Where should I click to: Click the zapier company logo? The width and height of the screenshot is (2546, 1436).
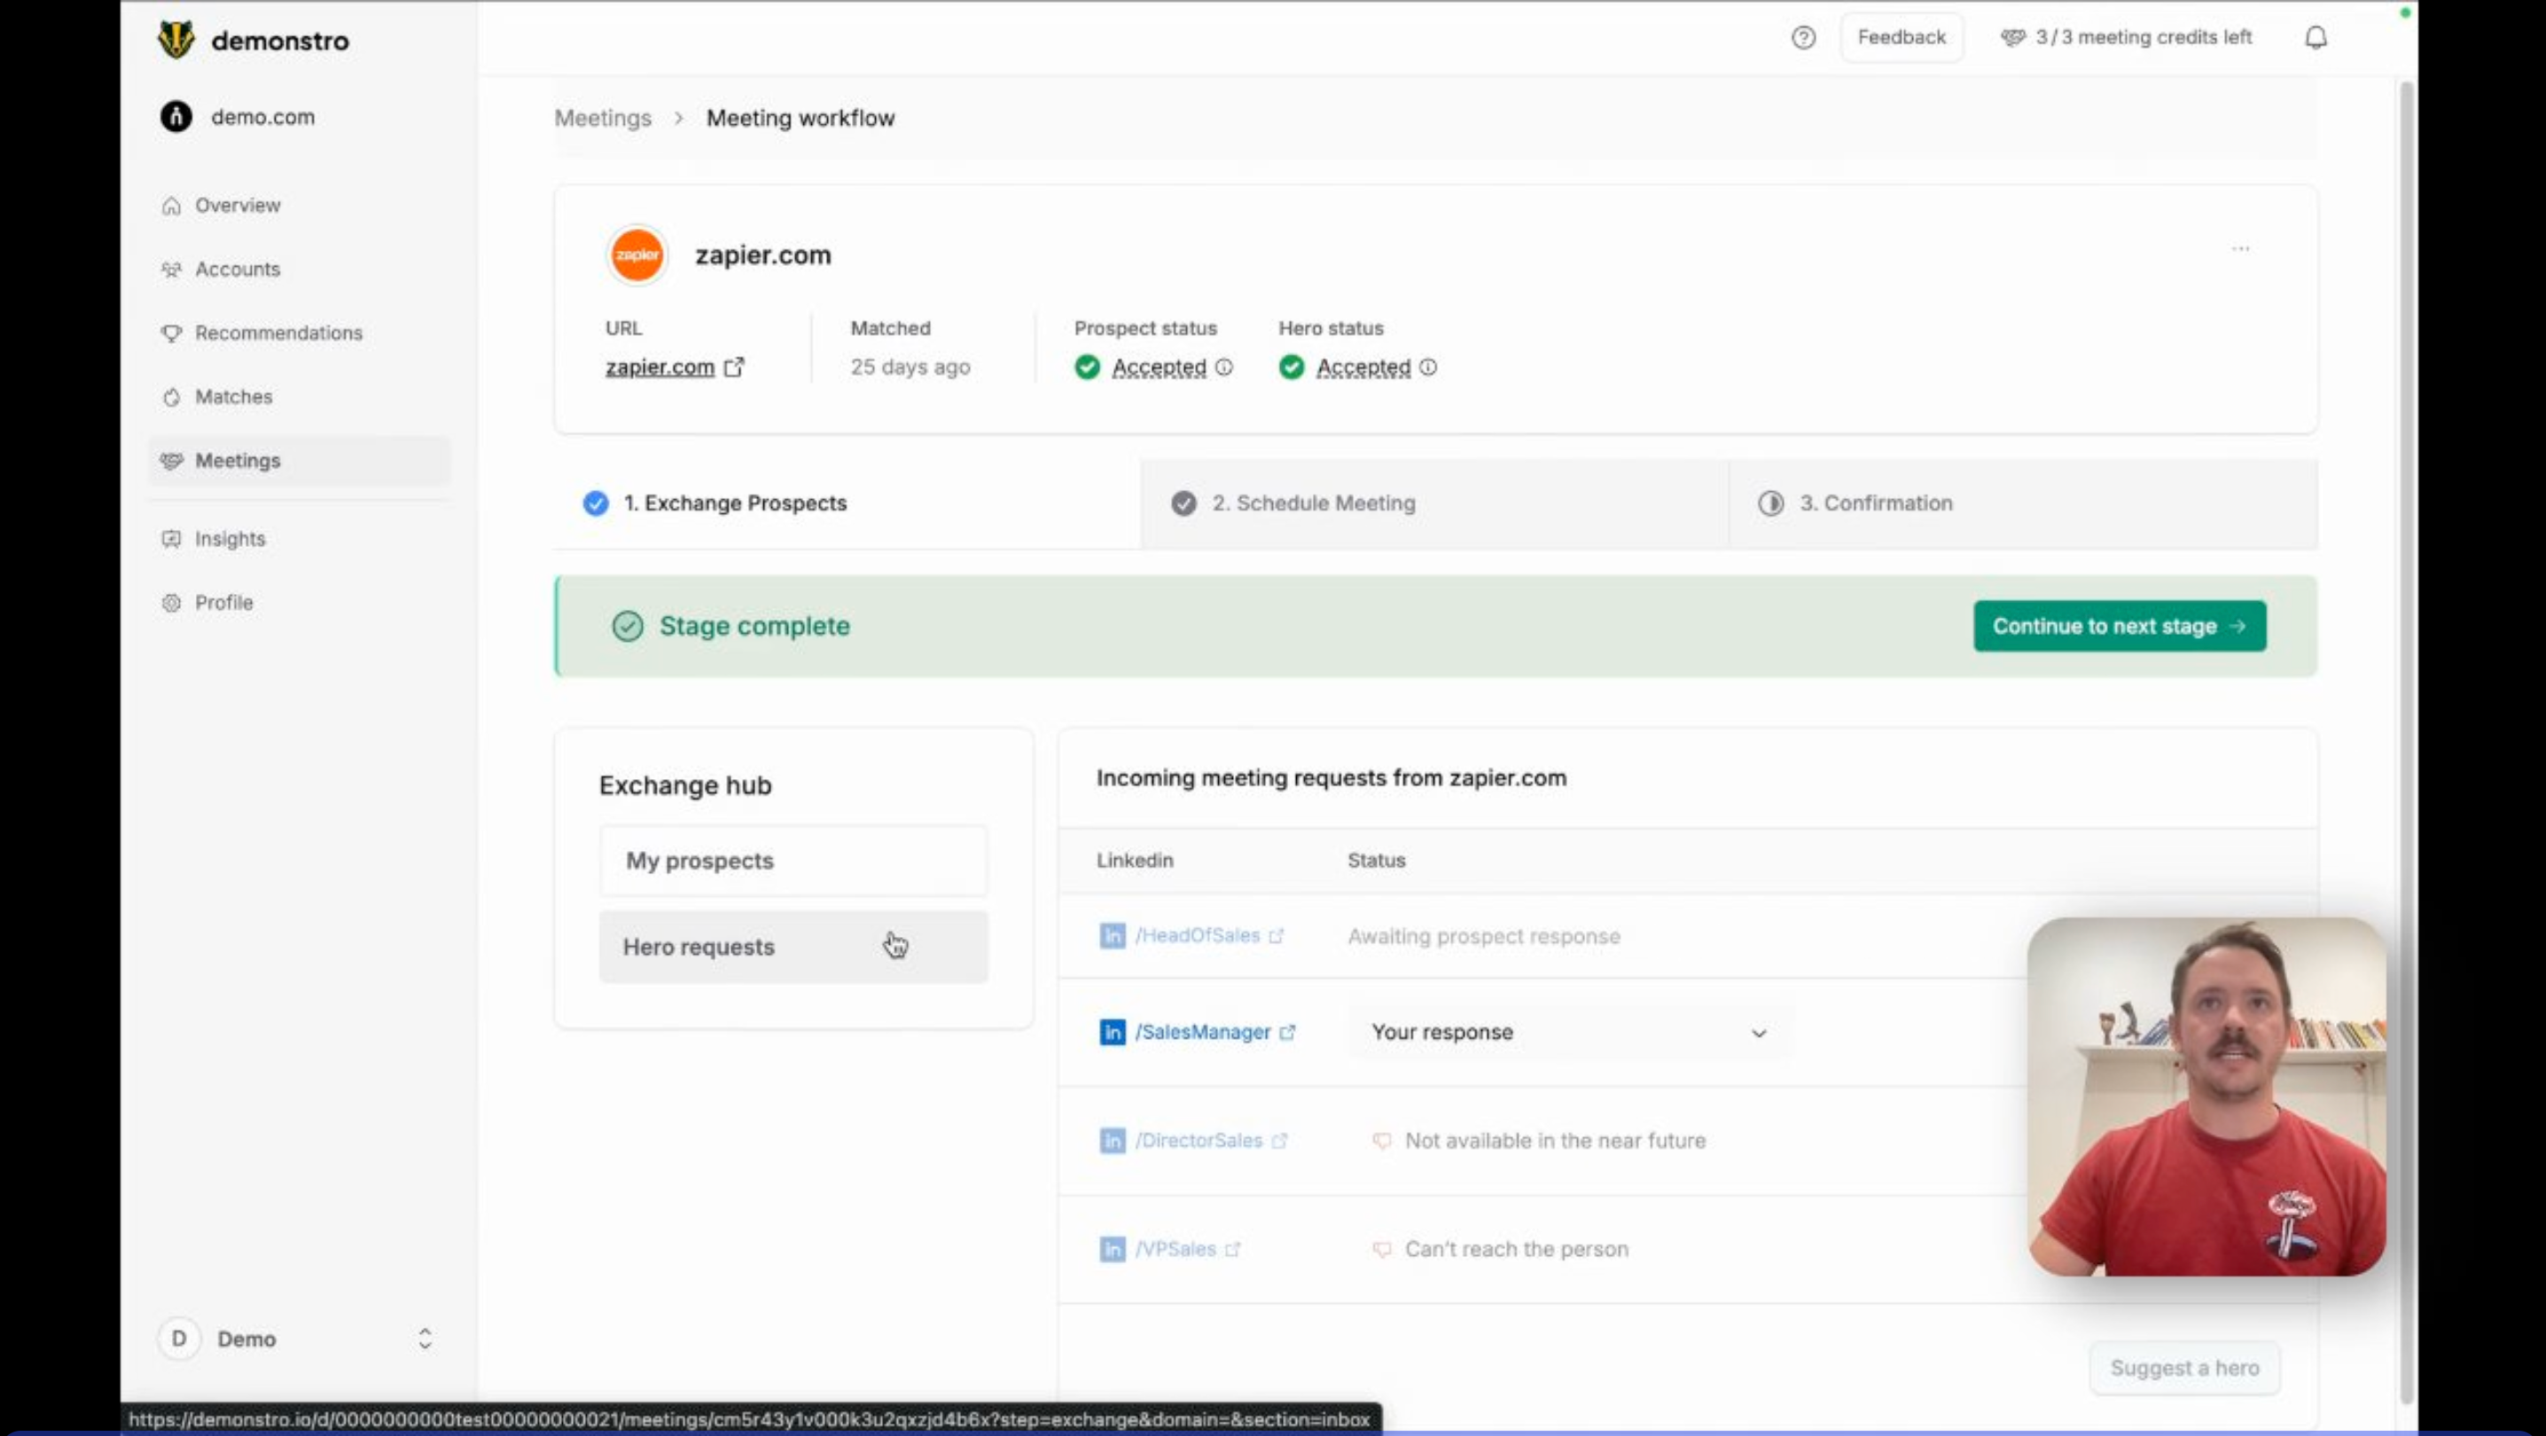(636, 255)
